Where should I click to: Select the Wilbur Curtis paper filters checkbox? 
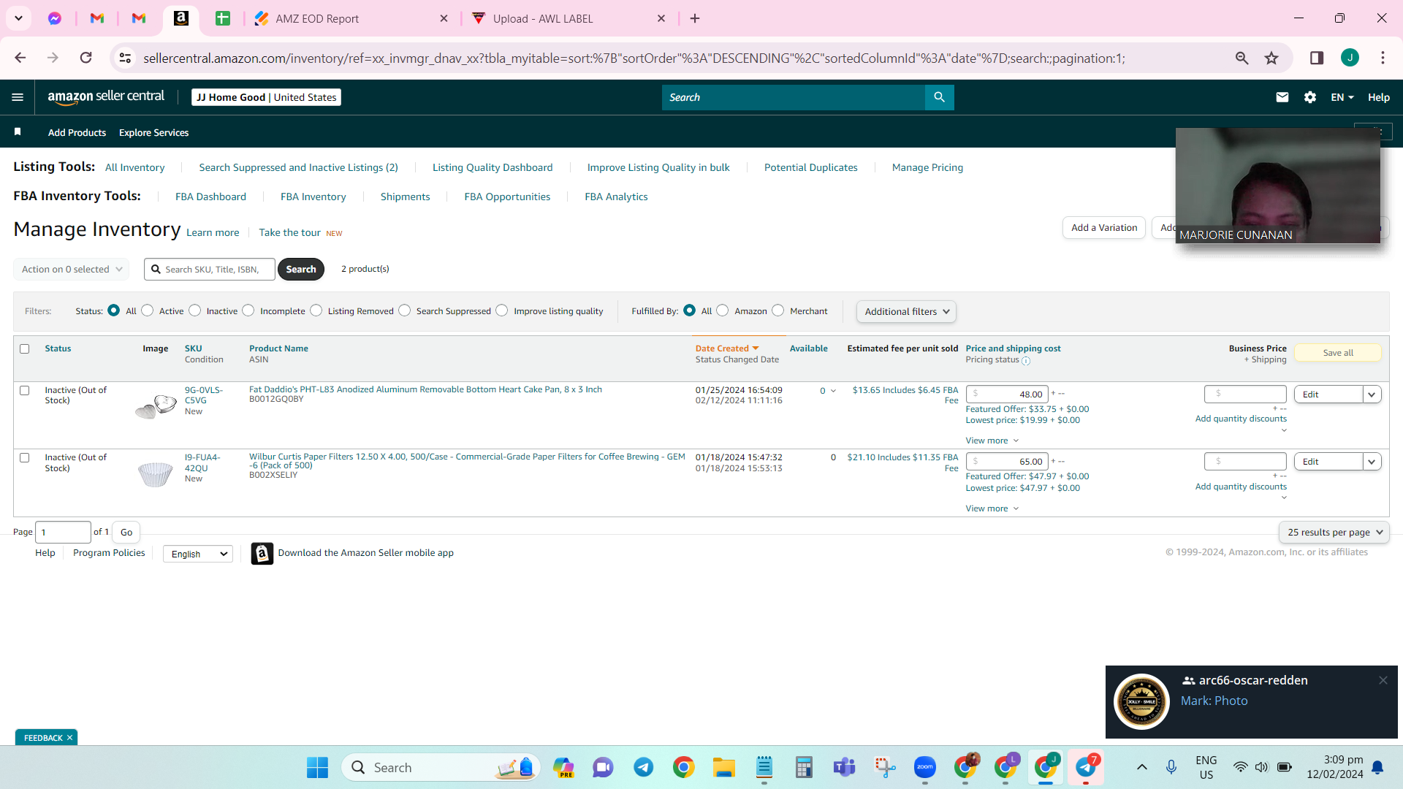pos(25,458)
